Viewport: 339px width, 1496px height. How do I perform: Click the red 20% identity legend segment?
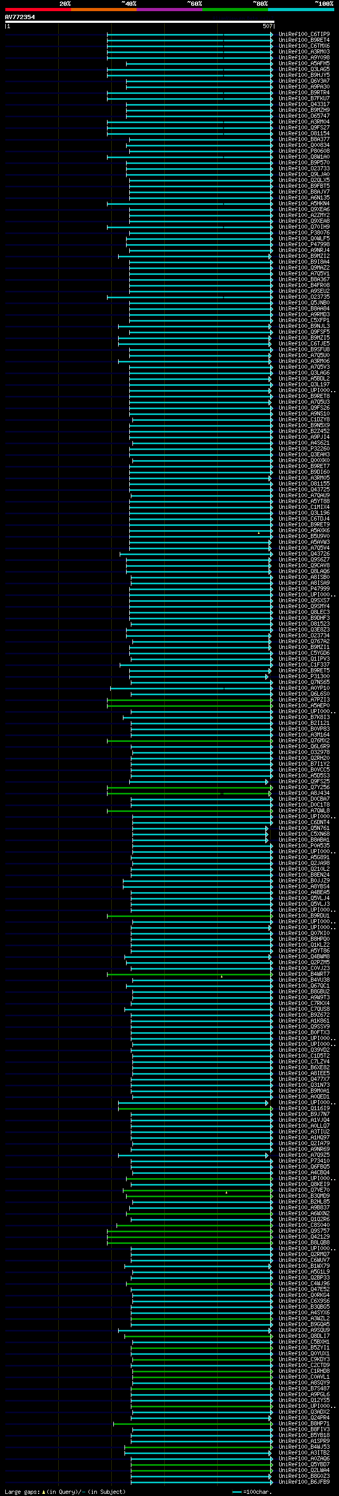coord(38,10)
